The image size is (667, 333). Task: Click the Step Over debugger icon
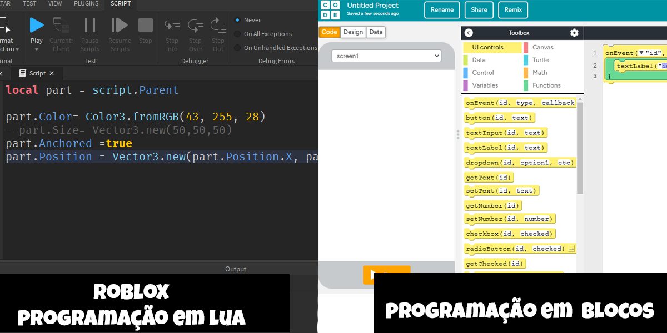click(x=195, y=26)
